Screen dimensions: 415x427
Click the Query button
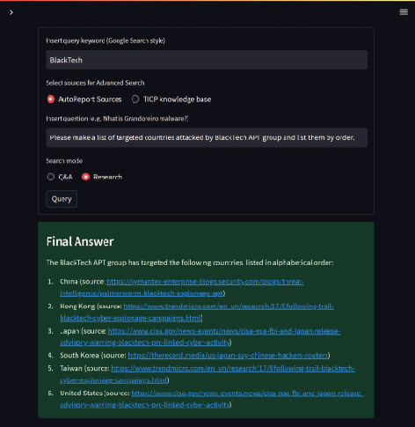[62, 199]
